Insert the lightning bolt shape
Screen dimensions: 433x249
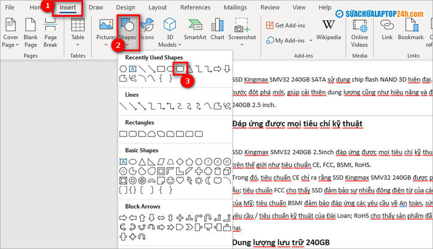coord(189,181)
